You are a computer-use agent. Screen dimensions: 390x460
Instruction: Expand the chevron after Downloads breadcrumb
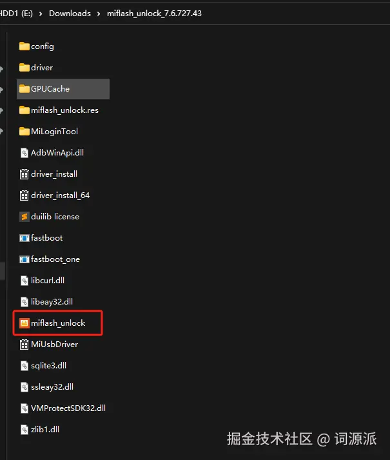pos(99,14)
